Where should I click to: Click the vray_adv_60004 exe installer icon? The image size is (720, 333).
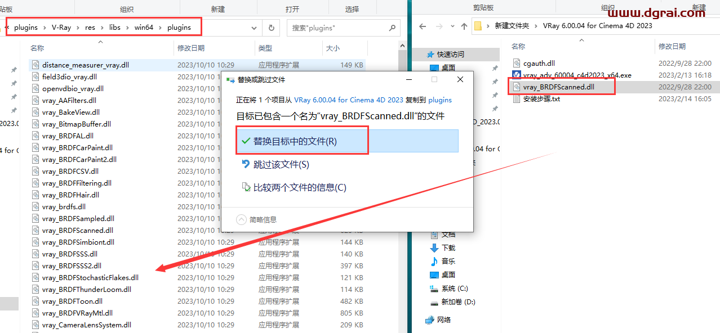click(517, 75)
